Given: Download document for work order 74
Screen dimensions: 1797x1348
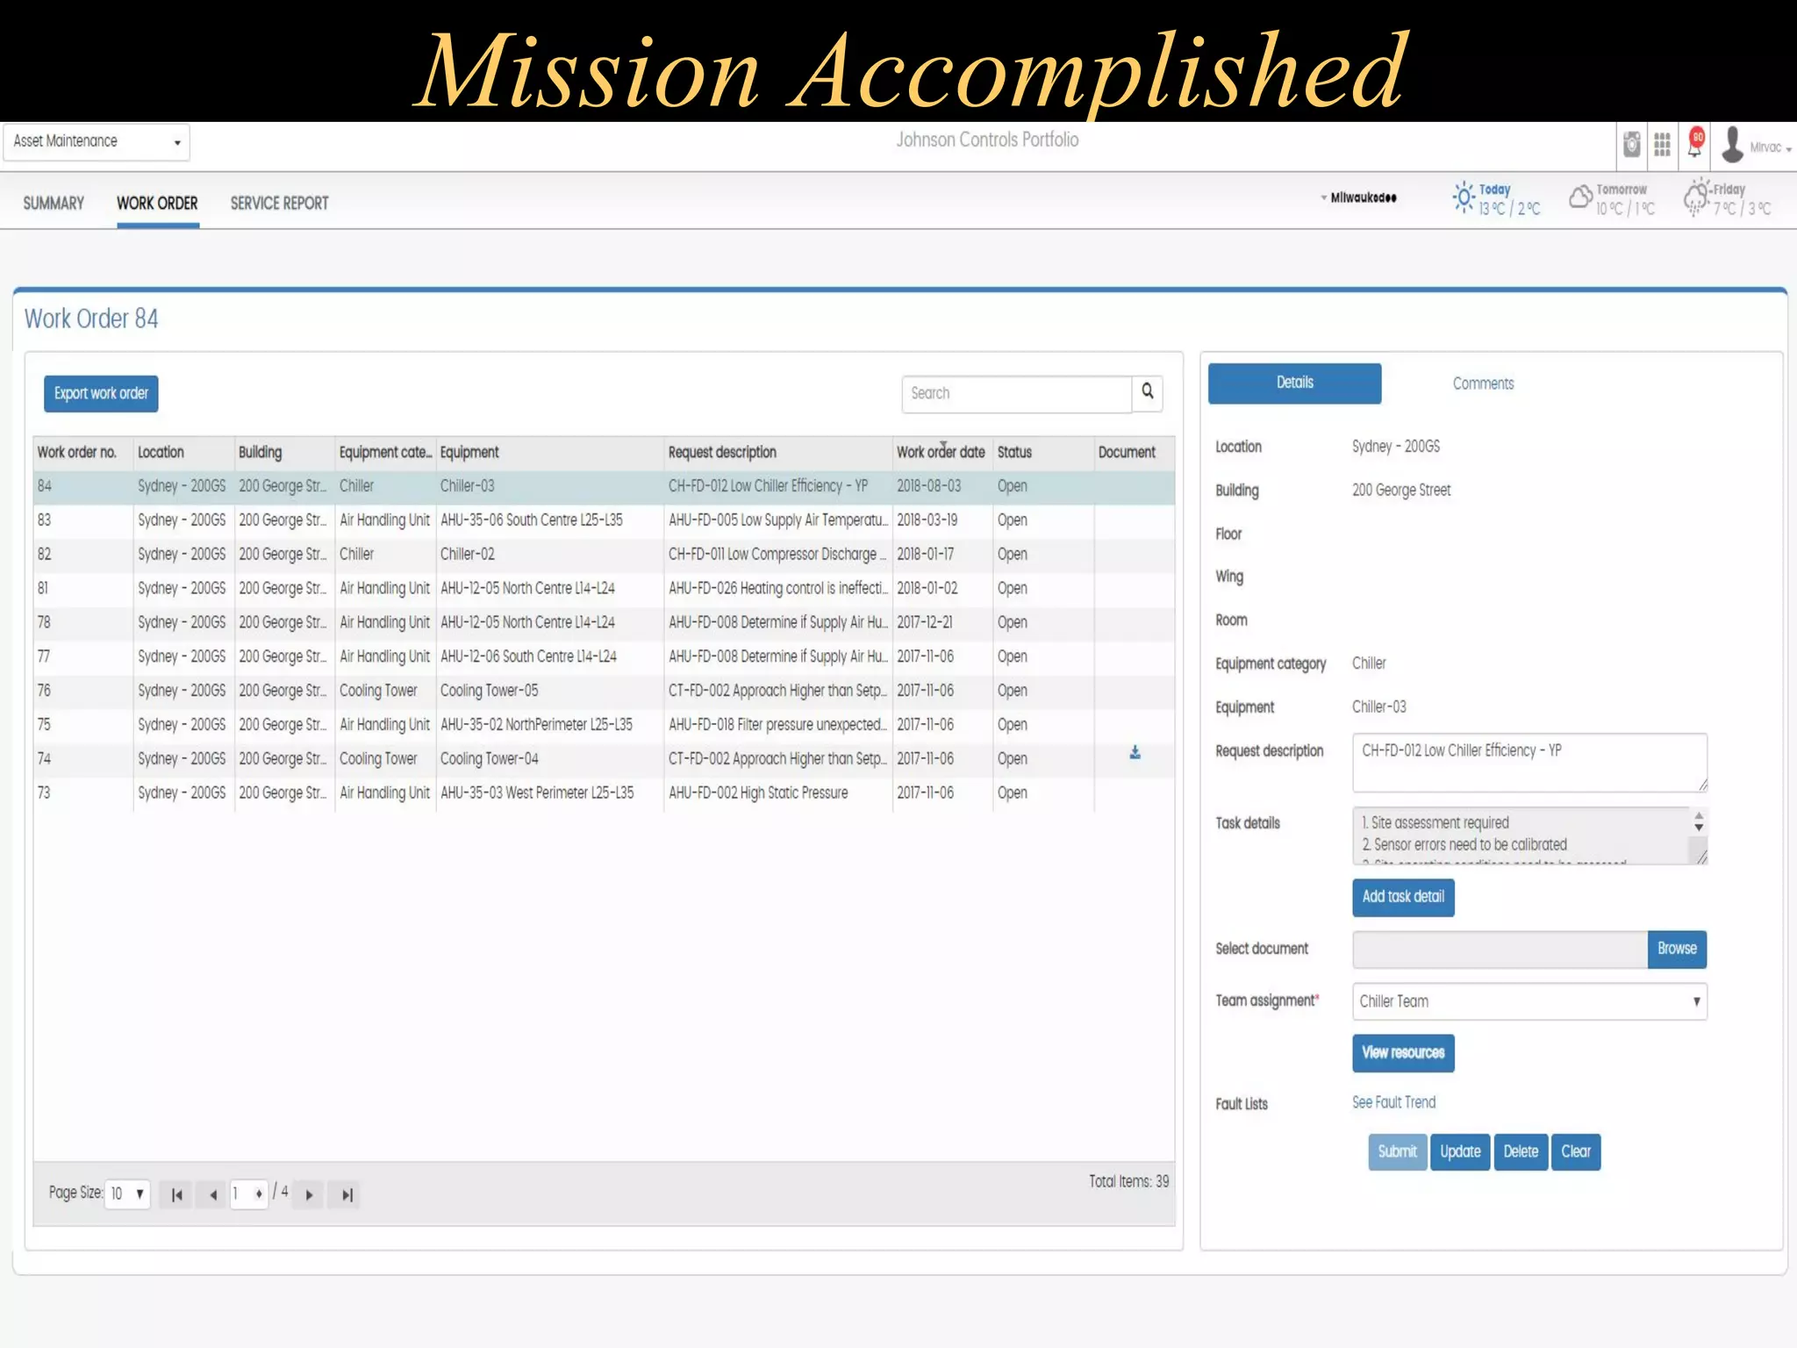Looking at the screenshot, I should click(x=1135, y=753).
